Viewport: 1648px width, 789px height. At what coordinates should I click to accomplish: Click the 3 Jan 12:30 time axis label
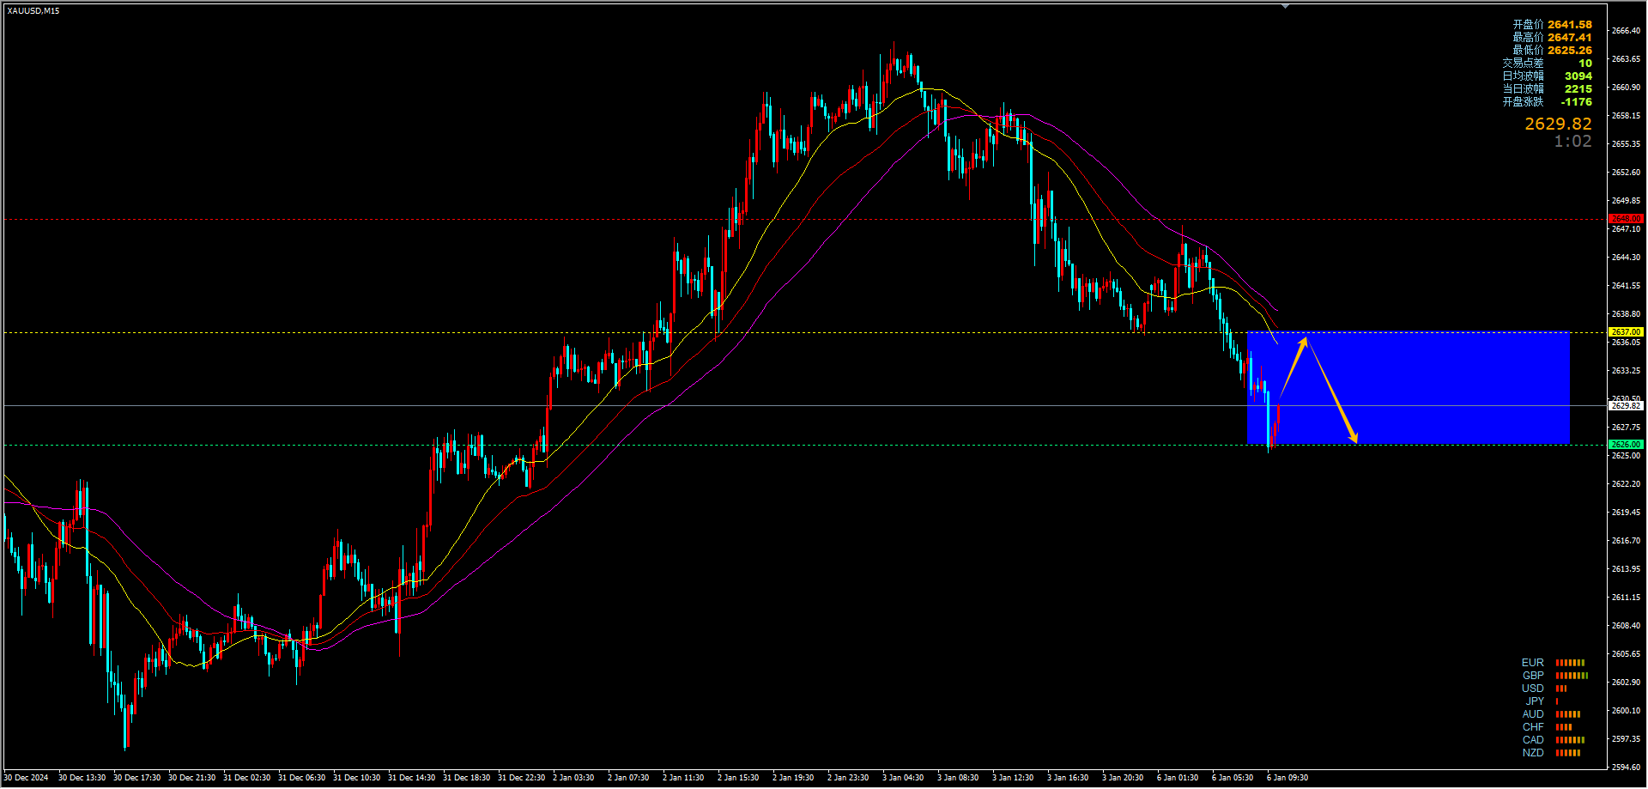coord(1013,778)
